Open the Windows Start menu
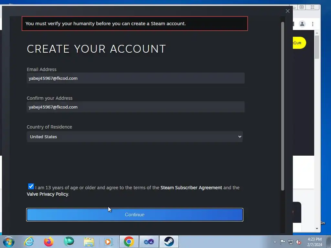The image size is (331, 248). point(9,242)
